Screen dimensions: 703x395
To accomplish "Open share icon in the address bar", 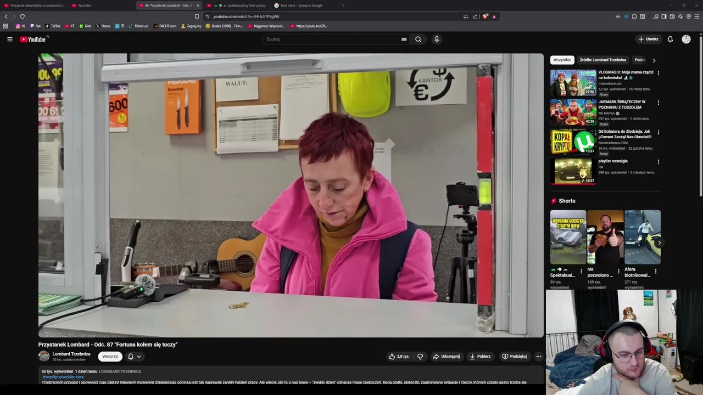I will 475,16.
